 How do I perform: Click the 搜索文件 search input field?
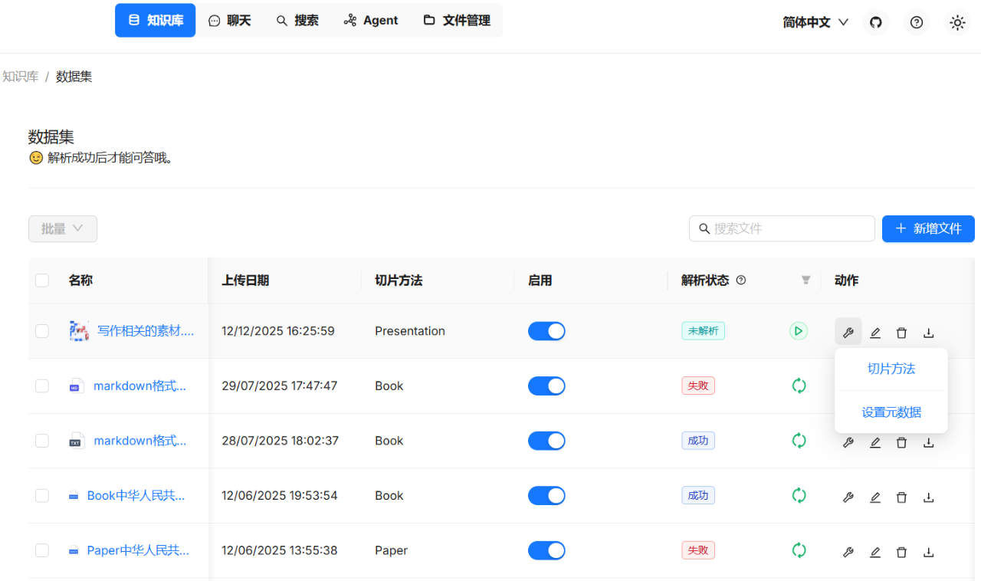point(782,228)
